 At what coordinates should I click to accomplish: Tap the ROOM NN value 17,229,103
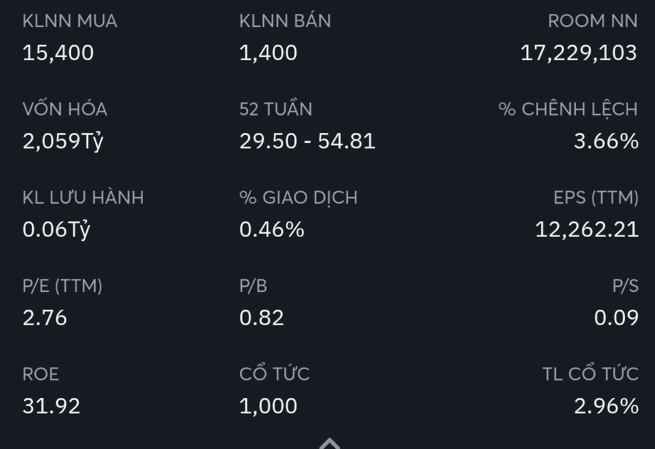[x=578, y=53]
